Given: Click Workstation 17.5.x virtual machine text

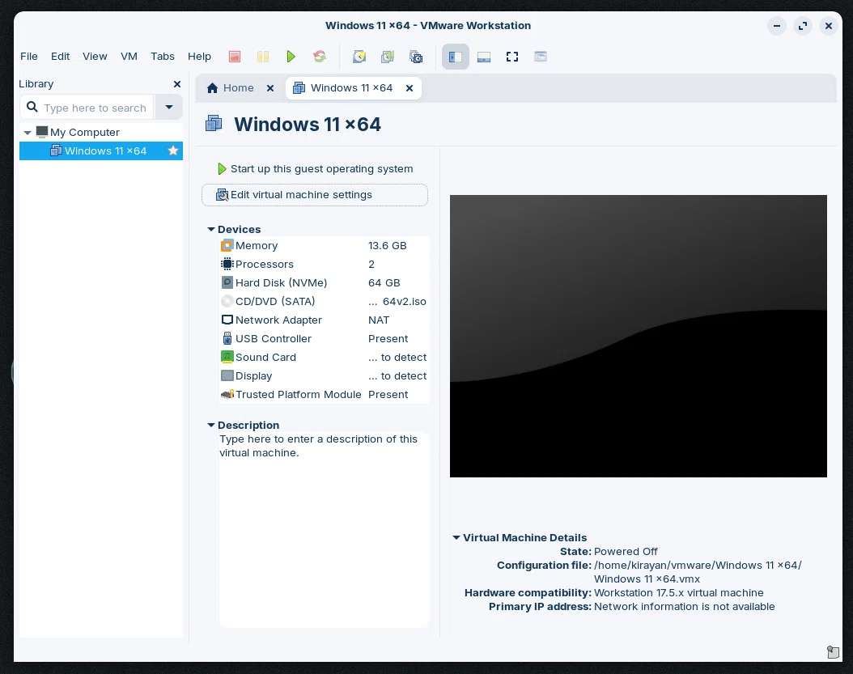Looking at the screenshot, I should [678, 592].
